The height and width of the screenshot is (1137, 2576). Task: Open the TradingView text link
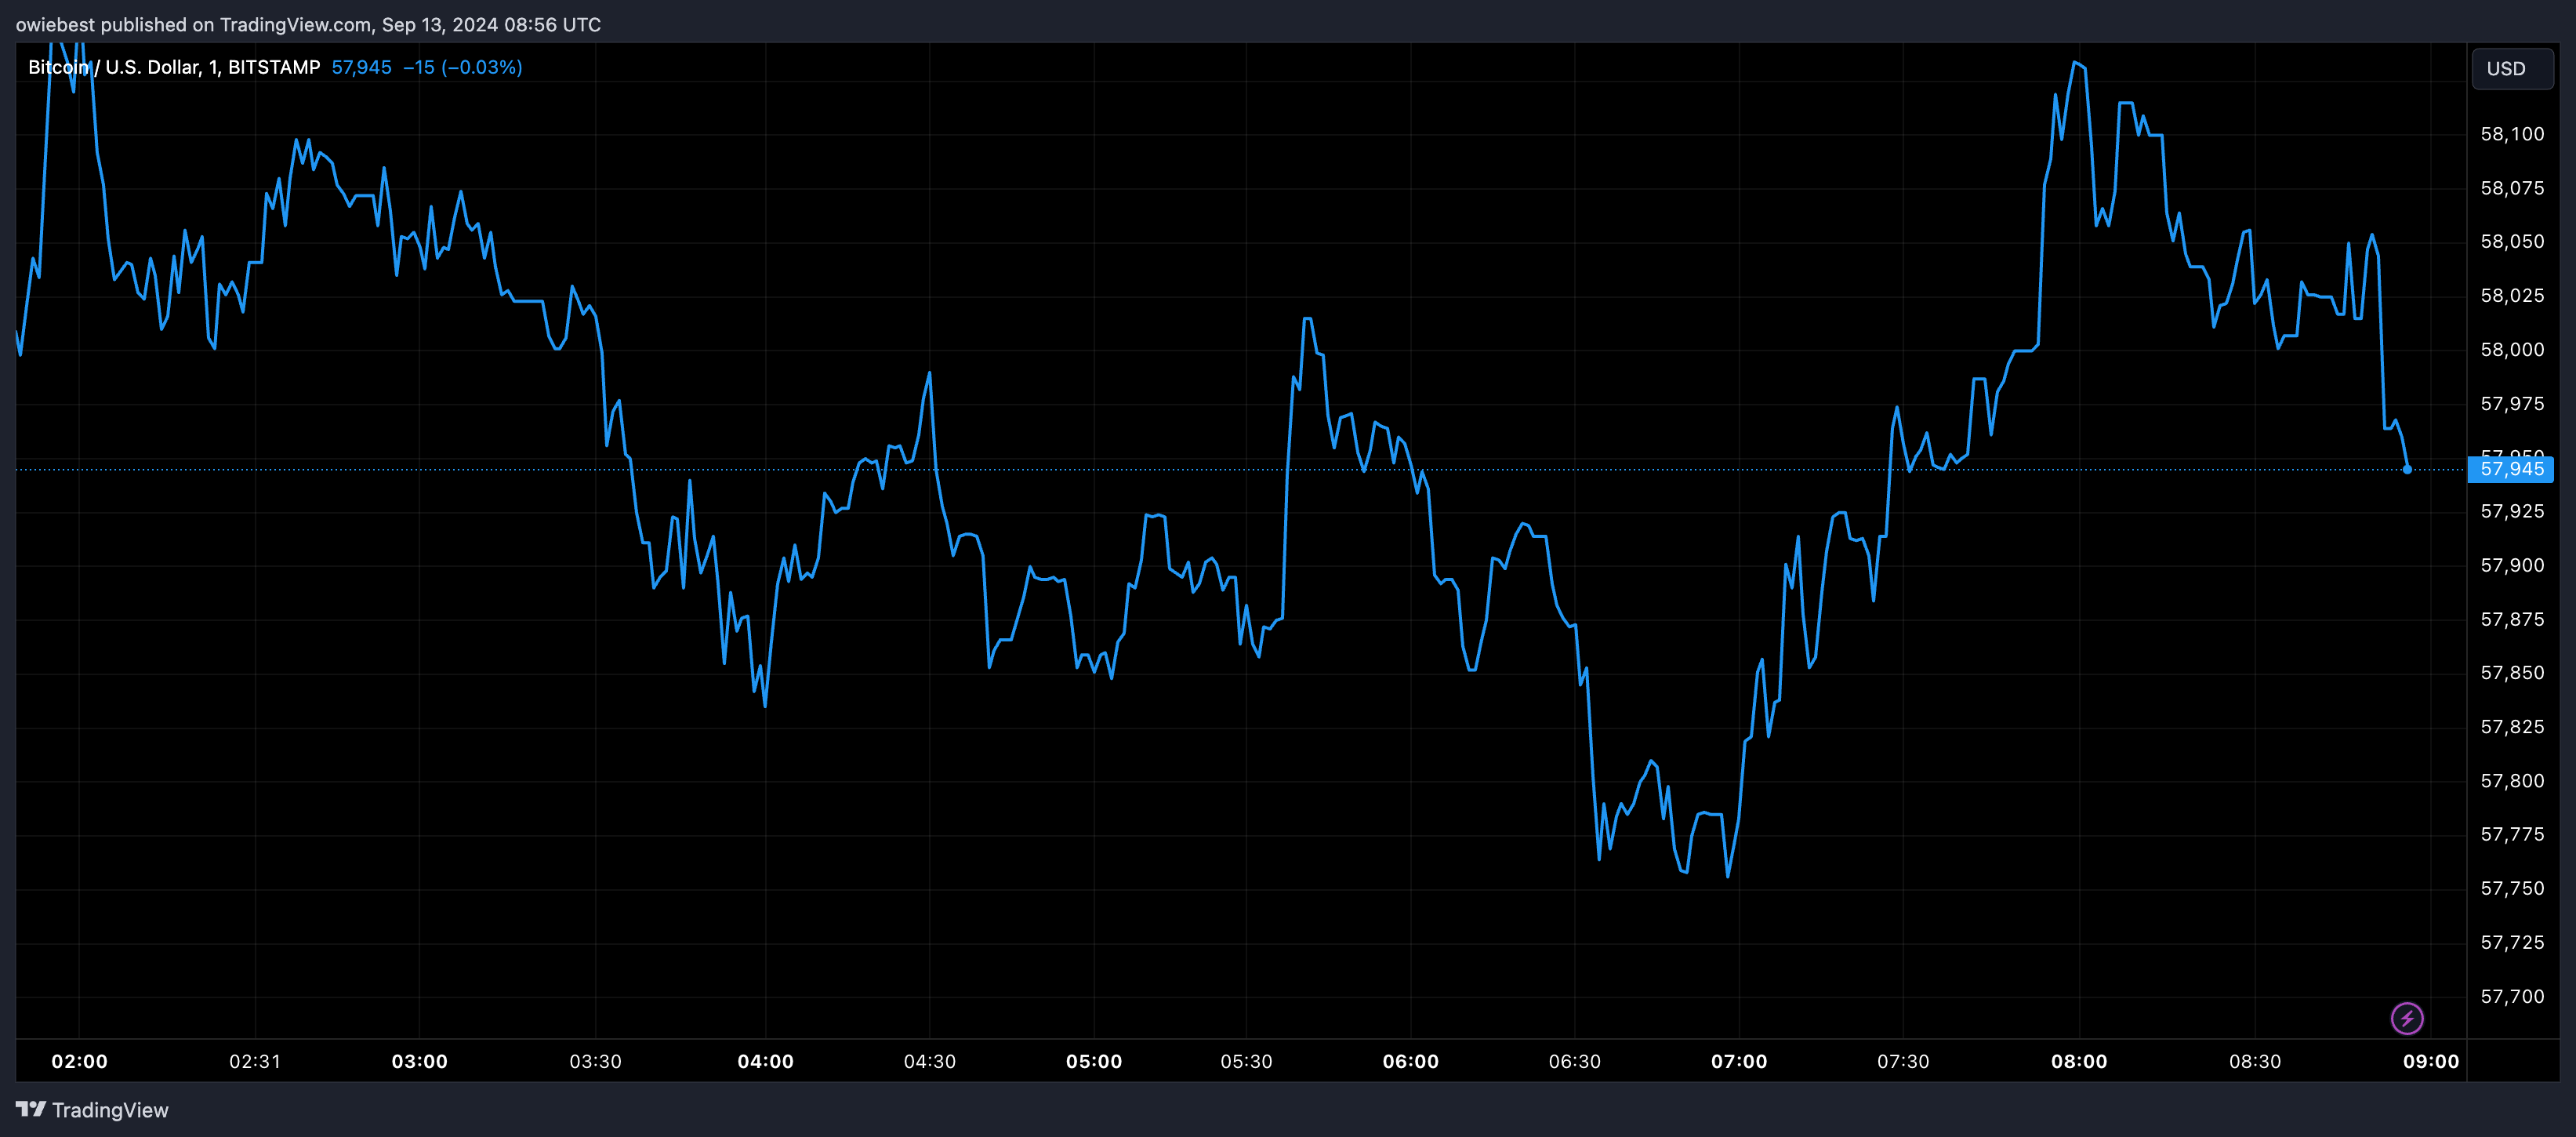[110, 1110]
